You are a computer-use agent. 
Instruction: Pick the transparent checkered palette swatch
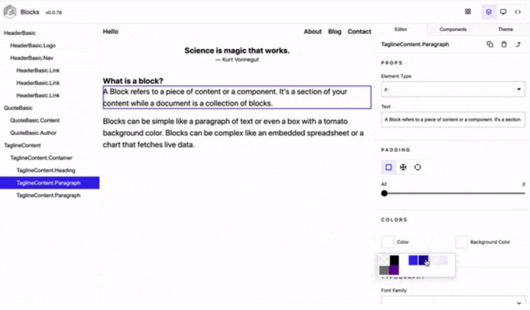pyautogui.click(x=384, y=260)
